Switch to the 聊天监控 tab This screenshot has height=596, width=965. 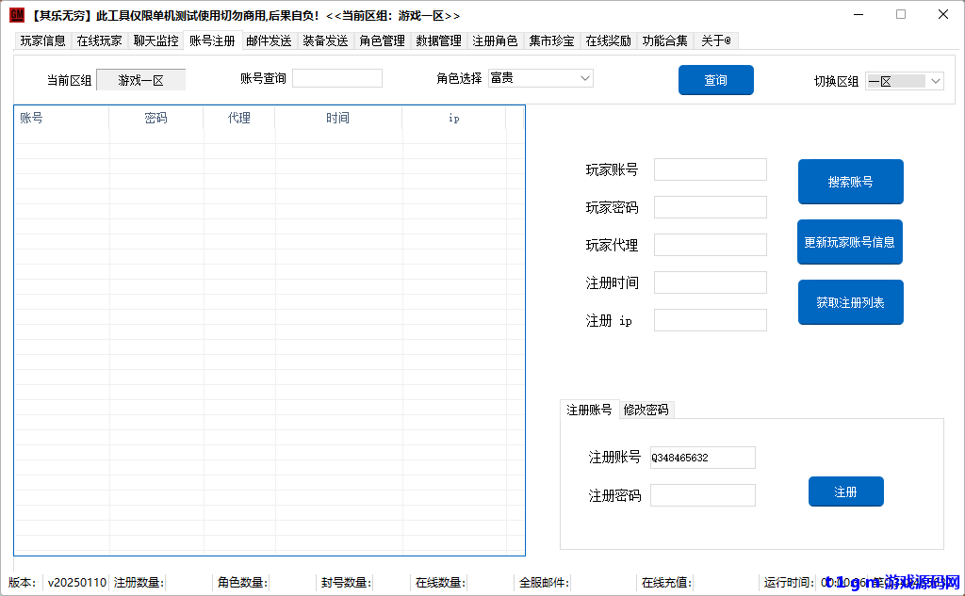[155, 40]
